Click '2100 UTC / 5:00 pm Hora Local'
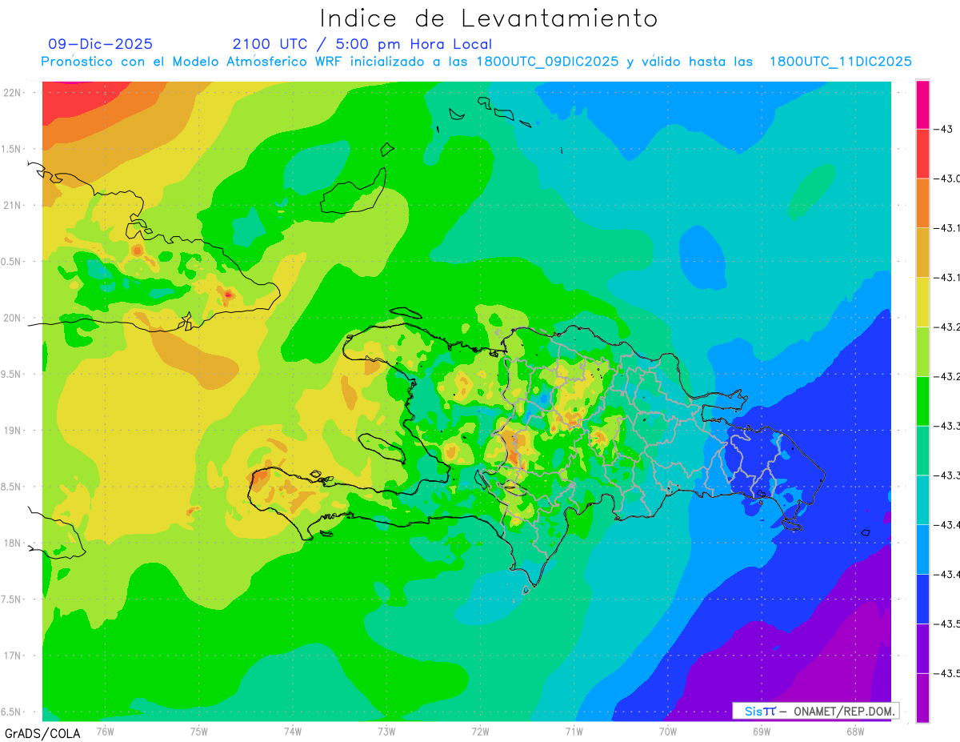 [x=362, y=44]
